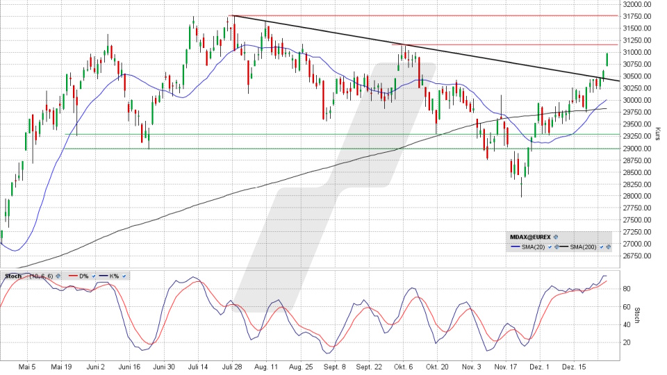Click the Dez. 15 date label
Screen dimensions: 667x375
tap(573, 367)
